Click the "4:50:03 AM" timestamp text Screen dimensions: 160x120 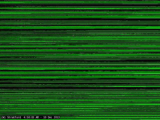(x=31, y=117)
